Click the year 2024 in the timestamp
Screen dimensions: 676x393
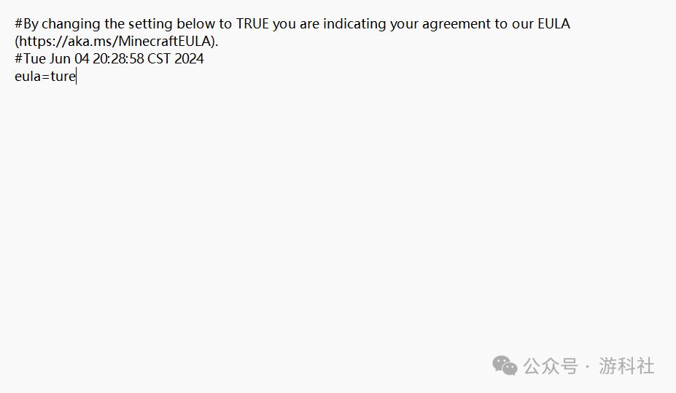pyautogui.click(x=189, y=58)
